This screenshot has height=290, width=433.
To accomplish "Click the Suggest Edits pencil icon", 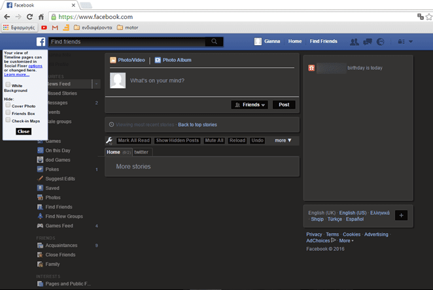I will coord(41,178).
